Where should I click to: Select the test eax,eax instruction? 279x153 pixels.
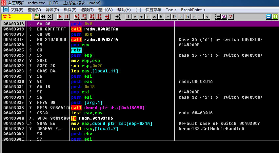[87, 113]
